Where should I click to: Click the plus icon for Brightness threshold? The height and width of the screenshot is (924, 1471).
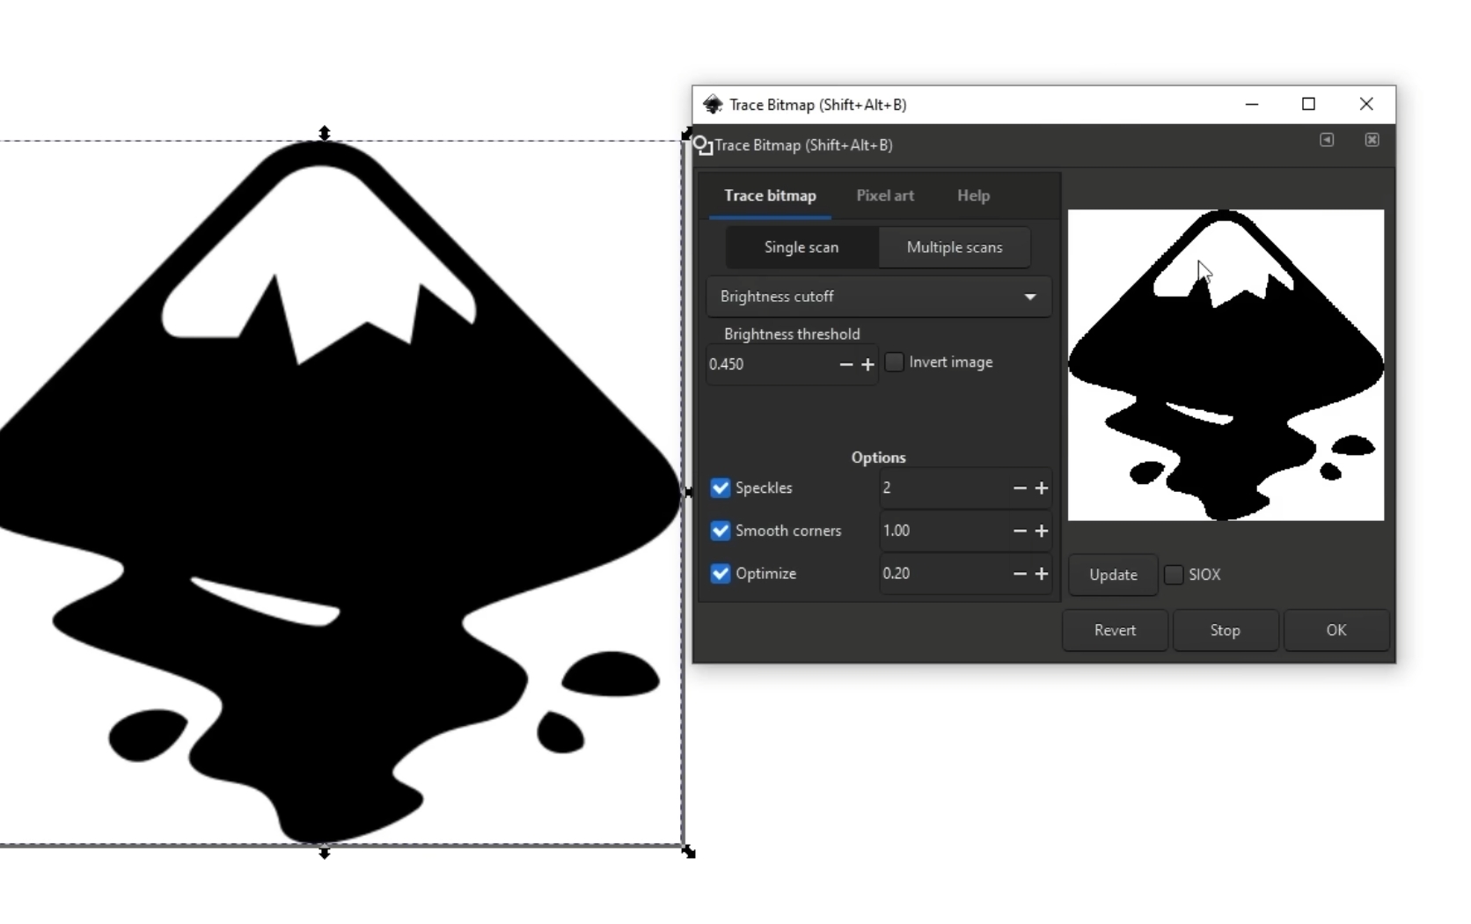867,364
